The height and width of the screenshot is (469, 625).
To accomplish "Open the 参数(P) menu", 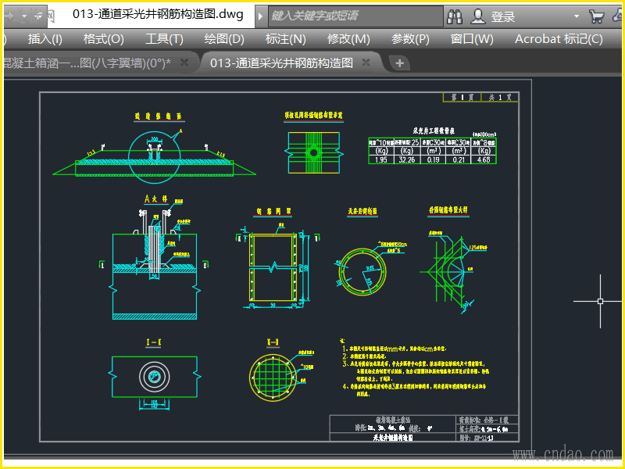I will [410, 39].
